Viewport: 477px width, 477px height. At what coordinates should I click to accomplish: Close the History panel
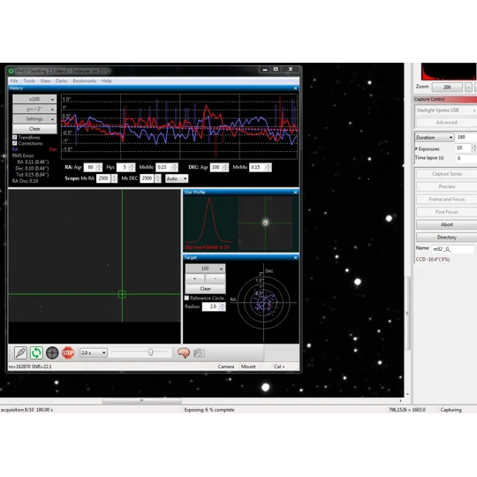click(x=295, y=88)
